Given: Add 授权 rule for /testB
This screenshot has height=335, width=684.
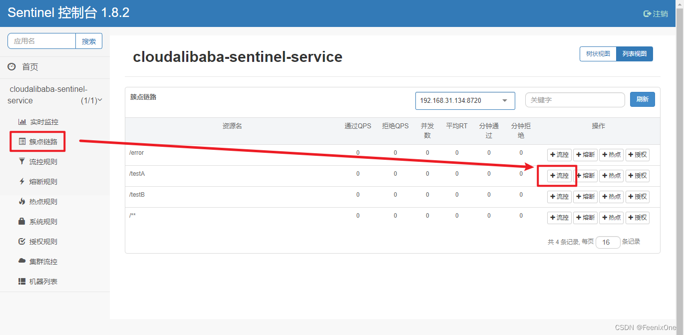Looking at the screenshot, I should point(638,197).
